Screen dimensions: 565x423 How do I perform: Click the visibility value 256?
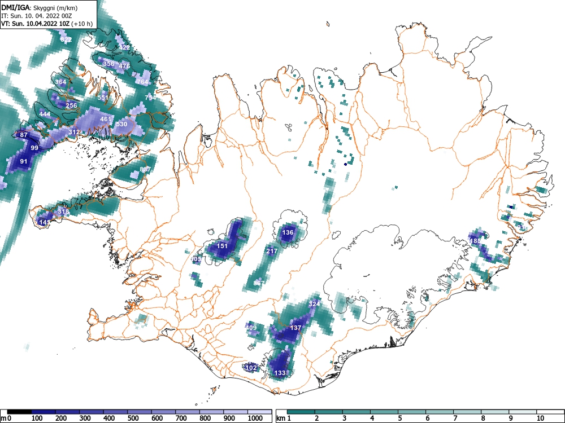[71, 105]
